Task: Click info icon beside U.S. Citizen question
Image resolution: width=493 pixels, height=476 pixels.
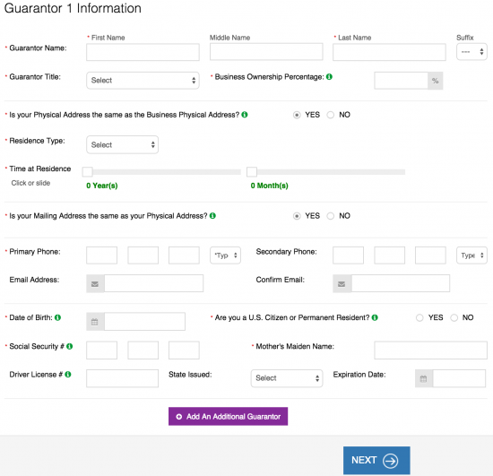Action: tap(375, 317)
